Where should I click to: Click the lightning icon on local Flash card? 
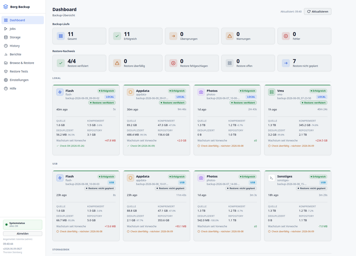[x=60, y=92]
